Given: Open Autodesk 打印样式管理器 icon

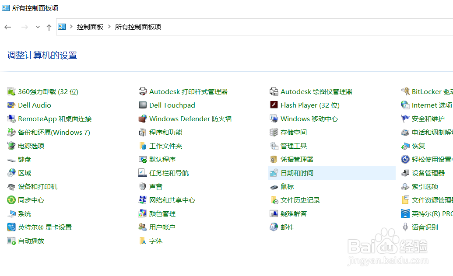Looking at the screenshot, I should (x=143, y=91).
